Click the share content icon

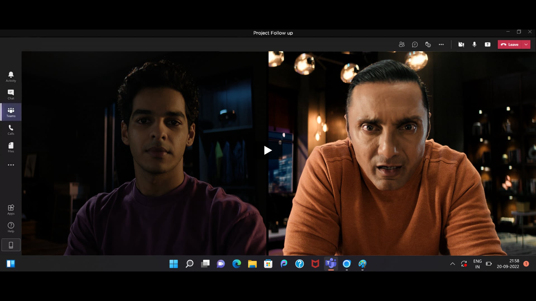[x=487, y=45]
